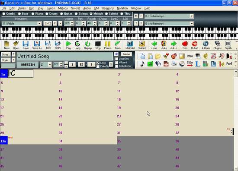Open the Soloist generator icon
Image resolution: width=238 pixels, height=171 pixels.
point(142,45)
